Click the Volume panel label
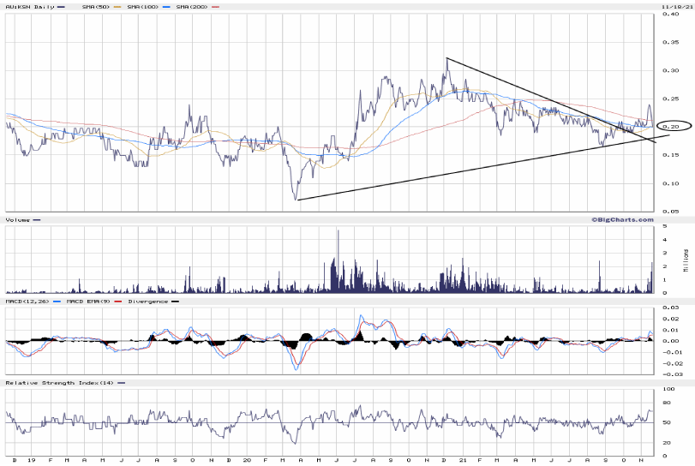Screen dimensions: 695x466 [17, 220]
